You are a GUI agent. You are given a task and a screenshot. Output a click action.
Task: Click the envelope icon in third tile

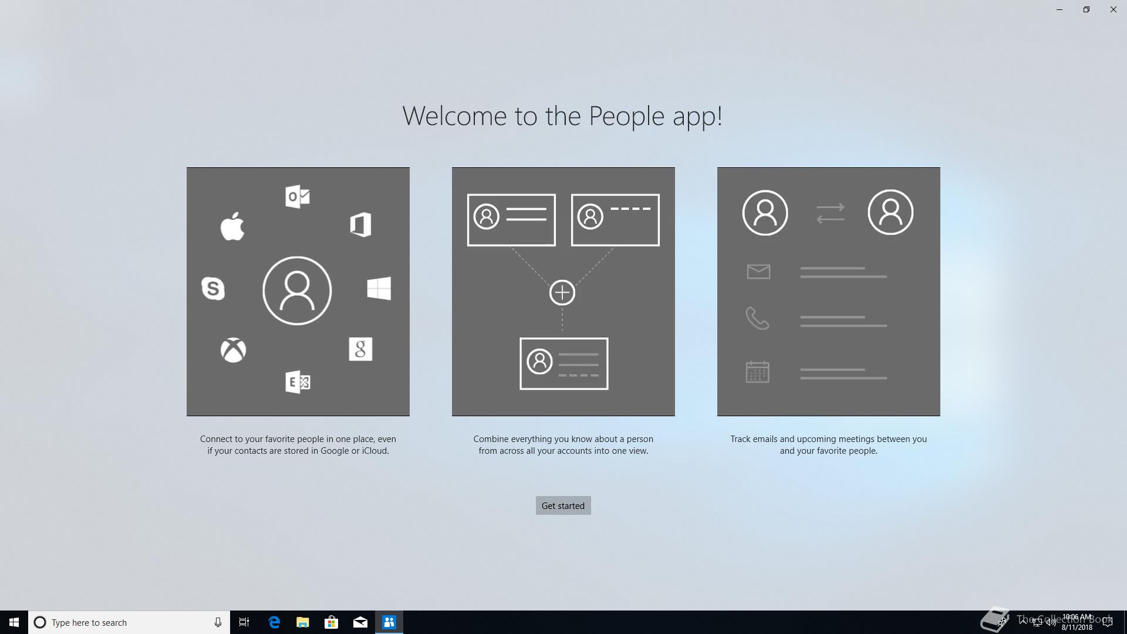point(758,271)
